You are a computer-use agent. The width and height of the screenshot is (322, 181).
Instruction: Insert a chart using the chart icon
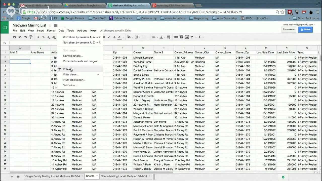tap(186, 37)
